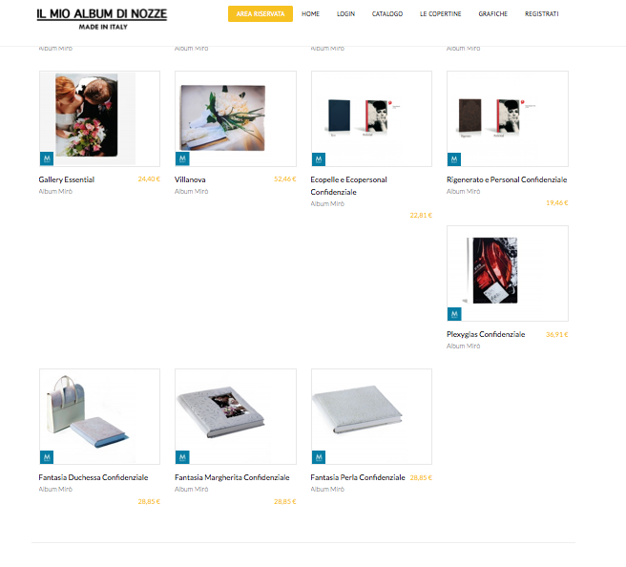The height and width of the screenshot is (567, 626).
Task: Open the Fantasia Perla Confidenziale title link
Action: pyautogui.click(x=358, y=477)
